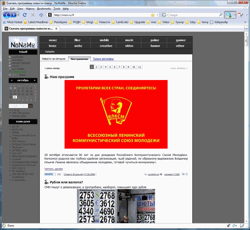Image resolution: width=250 pixels, height=230 pixels.
Task: Click the mail icon next to author name
Action: point(161,174)
